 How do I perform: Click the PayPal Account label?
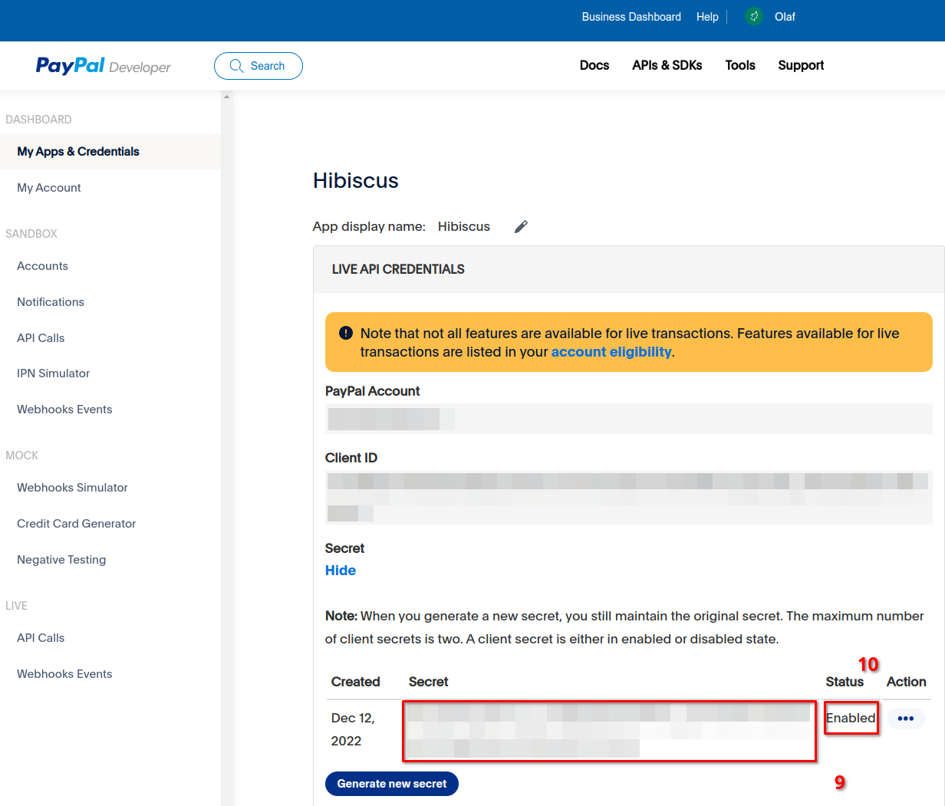click(373, 391)
